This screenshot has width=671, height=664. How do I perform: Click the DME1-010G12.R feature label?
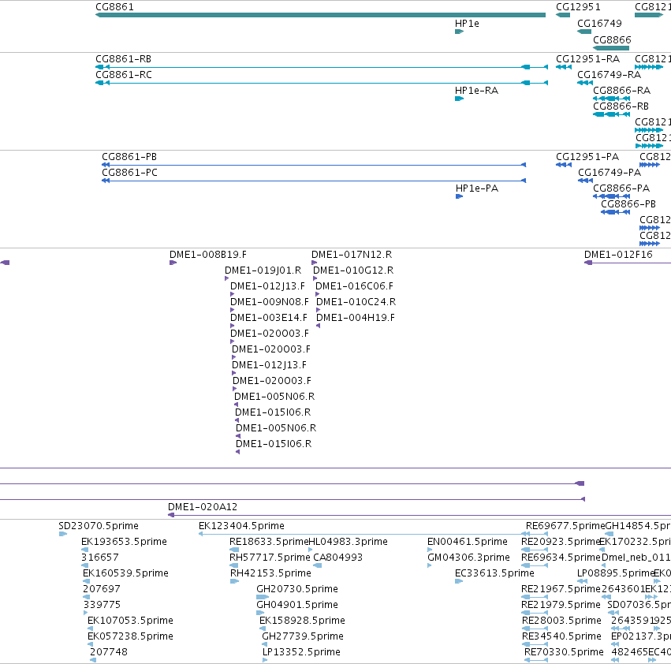[x=353, y=270]
